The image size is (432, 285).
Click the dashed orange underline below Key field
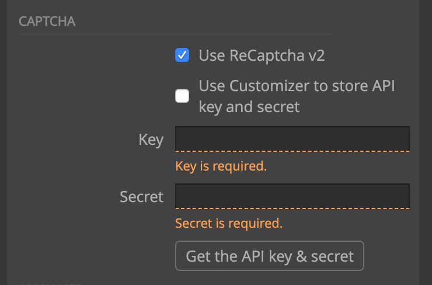tap(292, 151)
